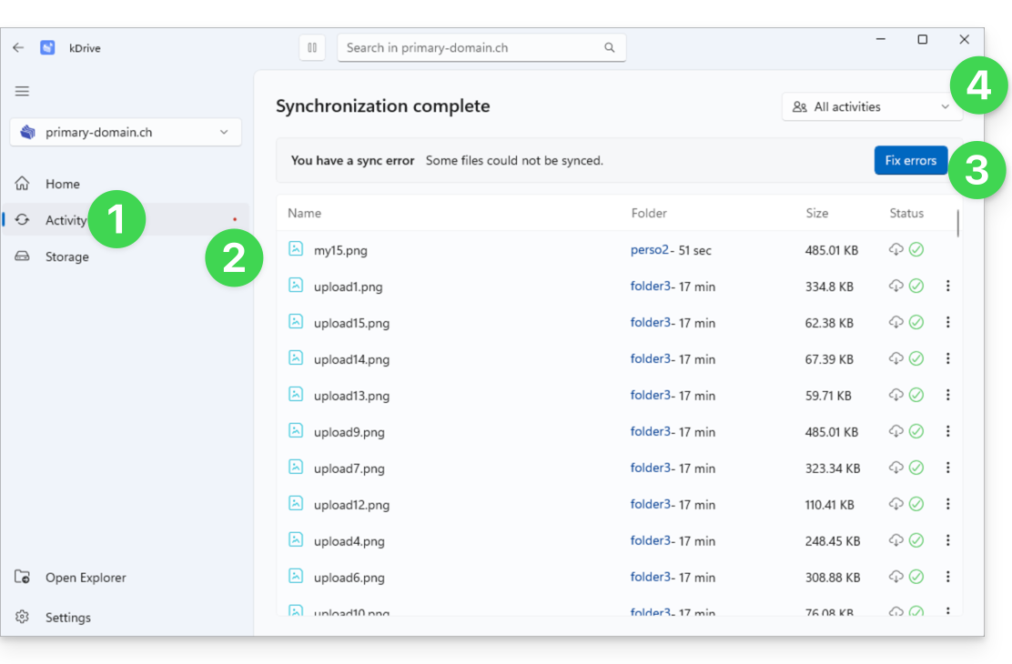1012x664 pixels.
Task: Click the Fix errors button
Action: click(910, 161)
